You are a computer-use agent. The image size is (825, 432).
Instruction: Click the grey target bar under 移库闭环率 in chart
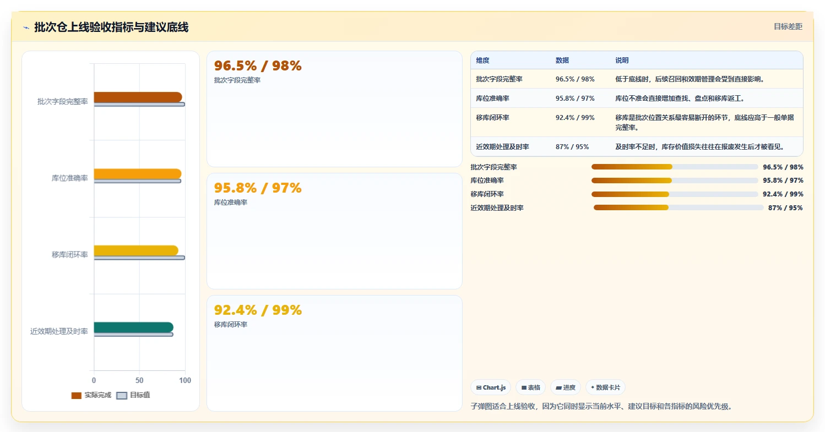pyautogui.click(x=139, y=258)
